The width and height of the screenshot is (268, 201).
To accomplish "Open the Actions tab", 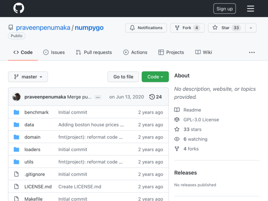I will pos(135,52).
